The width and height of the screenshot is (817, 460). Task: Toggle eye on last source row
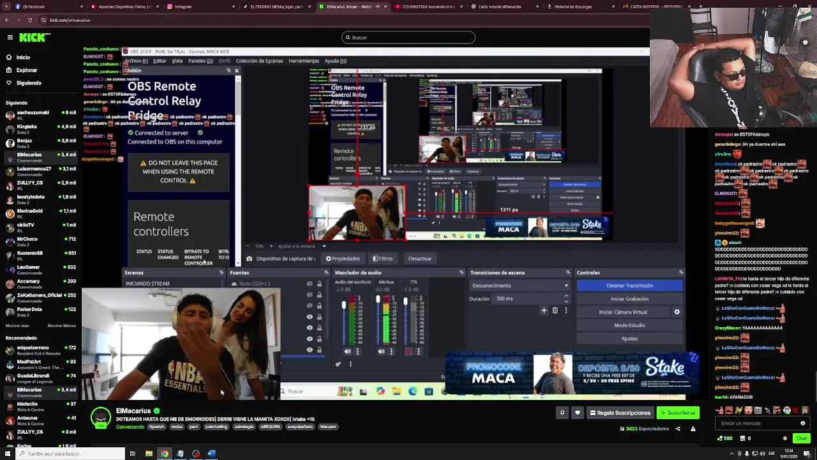(310, 349)
